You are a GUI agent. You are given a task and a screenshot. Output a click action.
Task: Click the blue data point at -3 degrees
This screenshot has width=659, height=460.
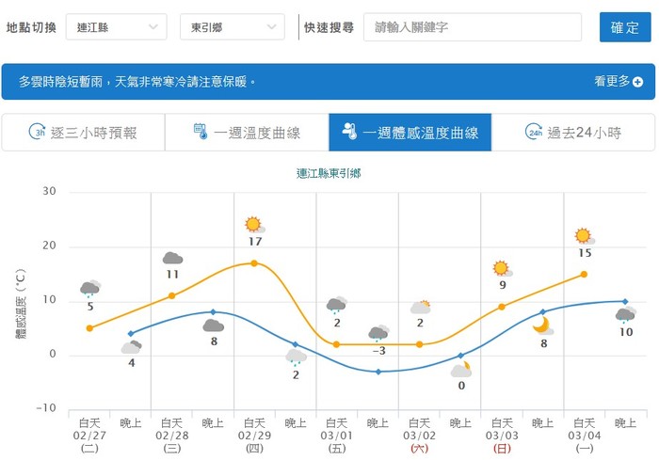tap(378, 372)
